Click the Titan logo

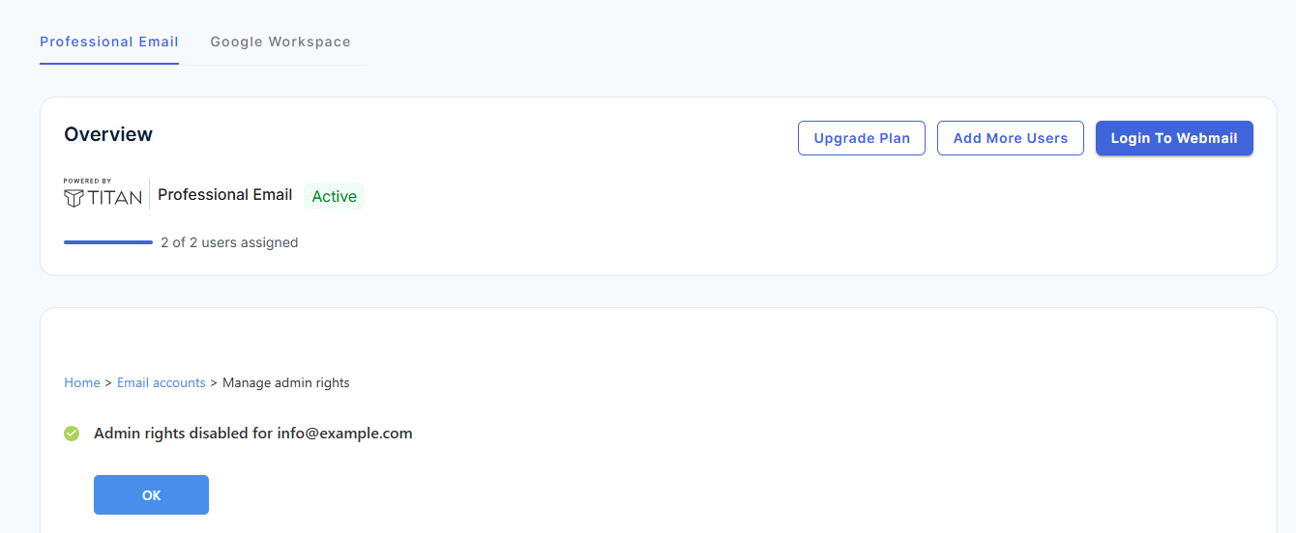[x=103, y=193]
